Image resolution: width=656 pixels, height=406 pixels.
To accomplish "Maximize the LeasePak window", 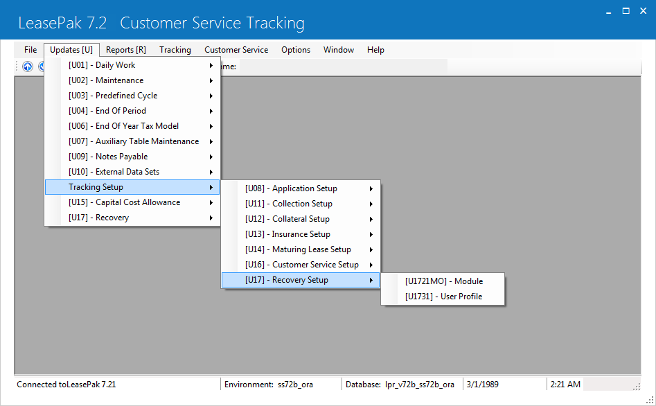I will pos(626,11).
